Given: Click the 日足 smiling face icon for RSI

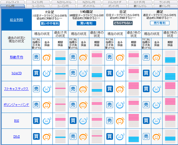Looking at the screenshot, I should pyautogui.click(x=120, y=121).
